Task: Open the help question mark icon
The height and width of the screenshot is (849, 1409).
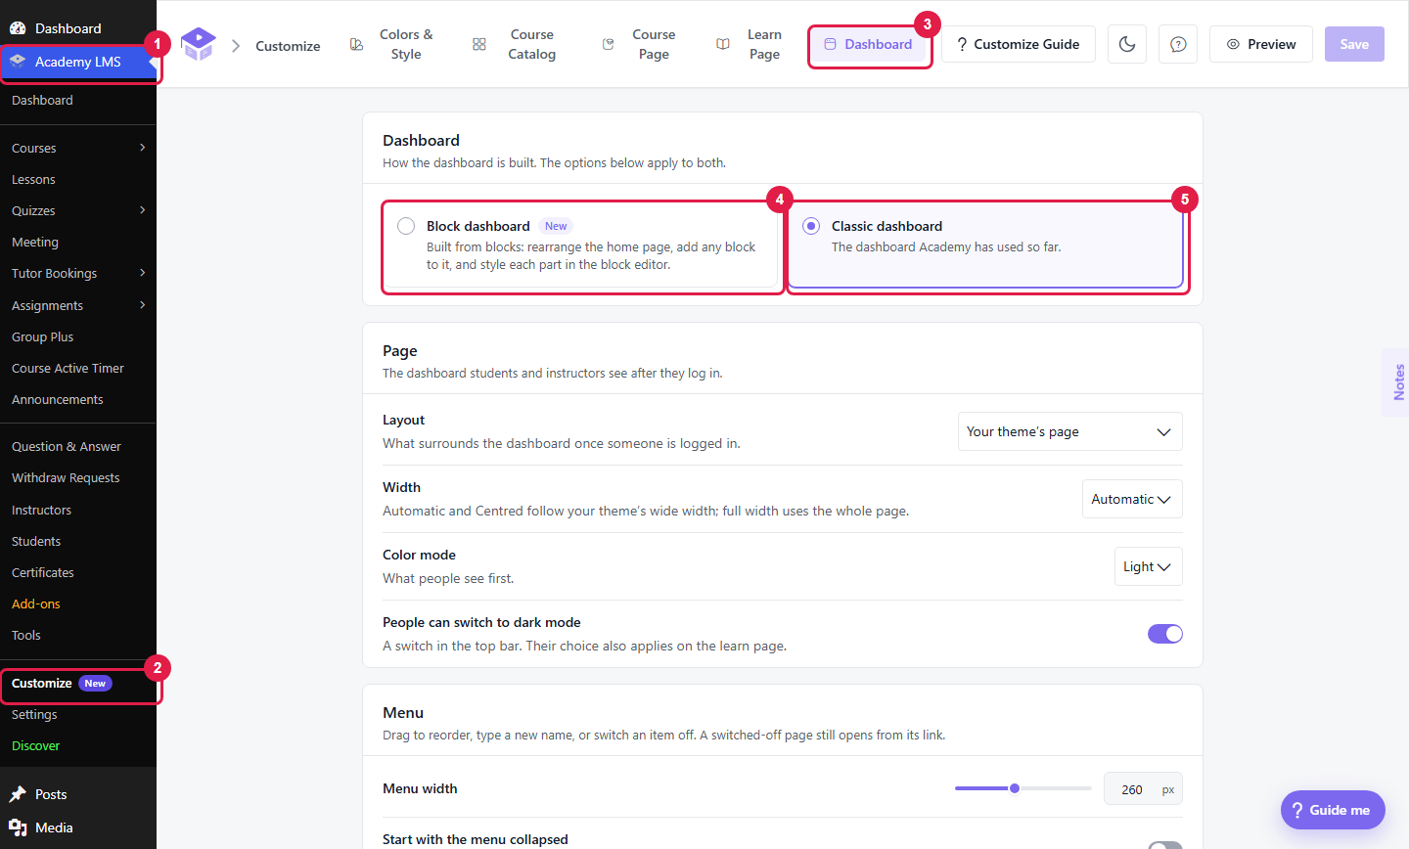Action: tap(1178, 44)
